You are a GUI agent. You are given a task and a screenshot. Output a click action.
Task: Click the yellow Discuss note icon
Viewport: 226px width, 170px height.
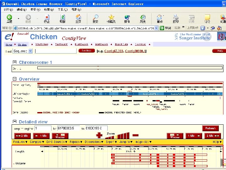[207, 17]
